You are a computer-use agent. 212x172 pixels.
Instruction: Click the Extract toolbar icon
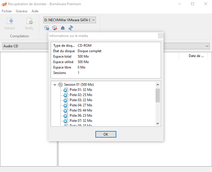click(x=10, y=21)
